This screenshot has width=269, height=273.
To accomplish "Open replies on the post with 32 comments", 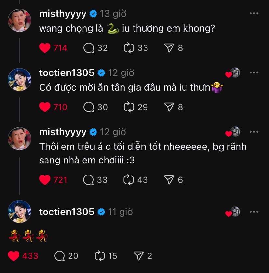I will 89,48.
